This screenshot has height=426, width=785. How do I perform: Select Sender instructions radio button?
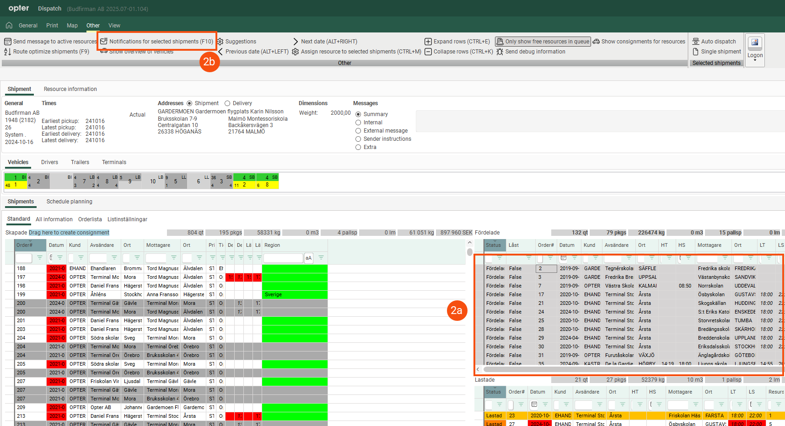pyautogui.click(x=358, y=139)
